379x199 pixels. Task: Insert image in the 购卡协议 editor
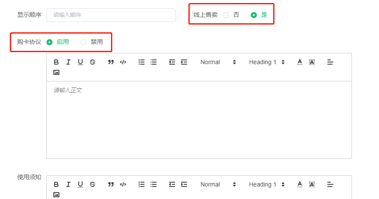(x=56, y=72)
